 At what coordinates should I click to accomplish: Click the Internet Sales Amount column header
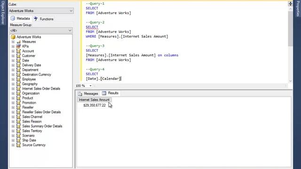[x=94, y=100]
